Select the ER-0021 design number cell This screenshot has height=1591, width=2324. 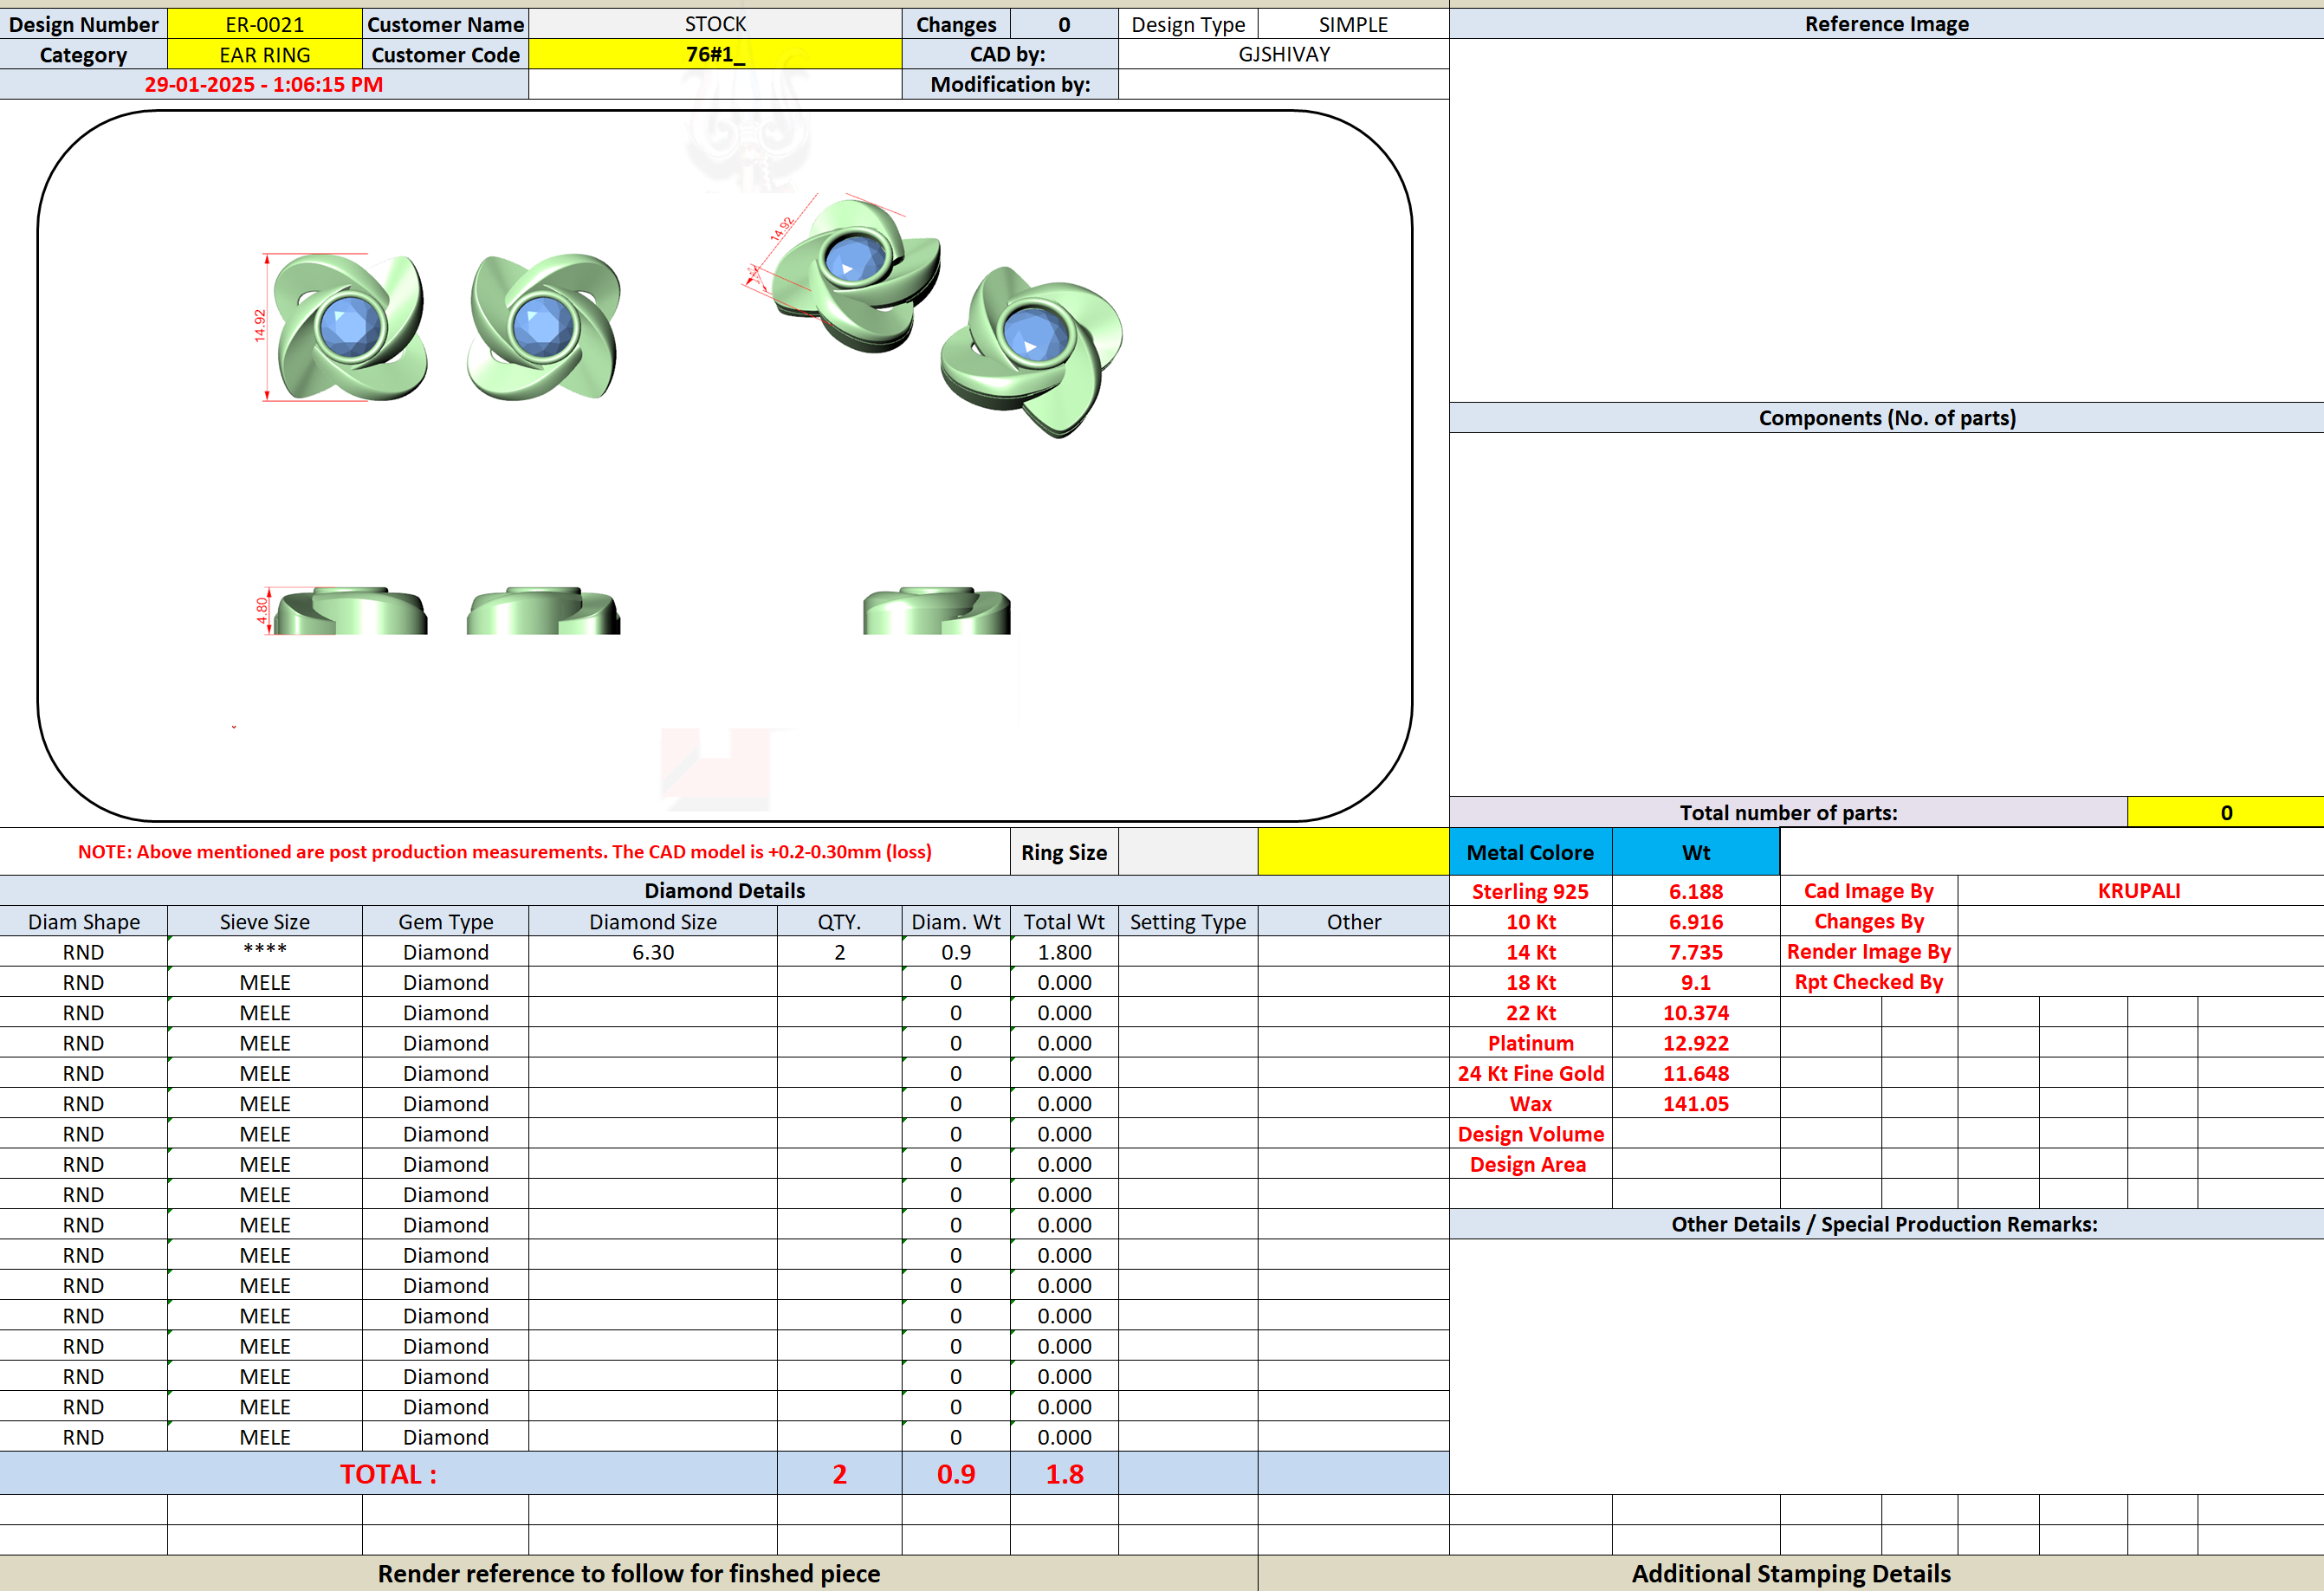tap(264, 24)
